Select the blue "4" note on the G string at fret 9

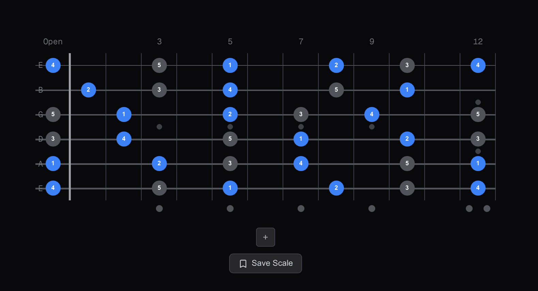point(372,114)
